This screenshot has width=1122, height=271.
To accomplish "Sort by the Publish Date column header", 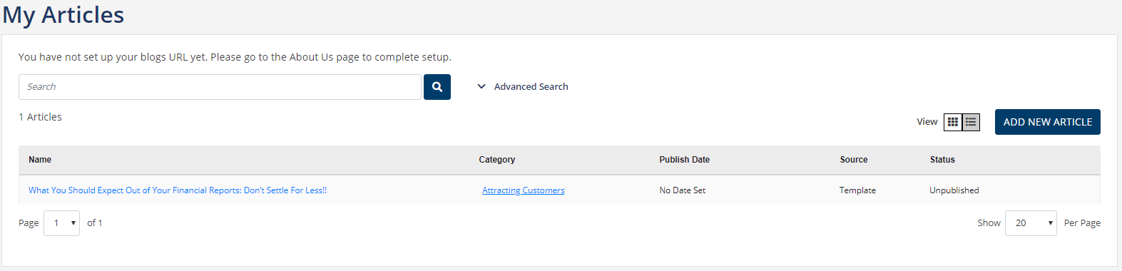I will tap(685, 160).
